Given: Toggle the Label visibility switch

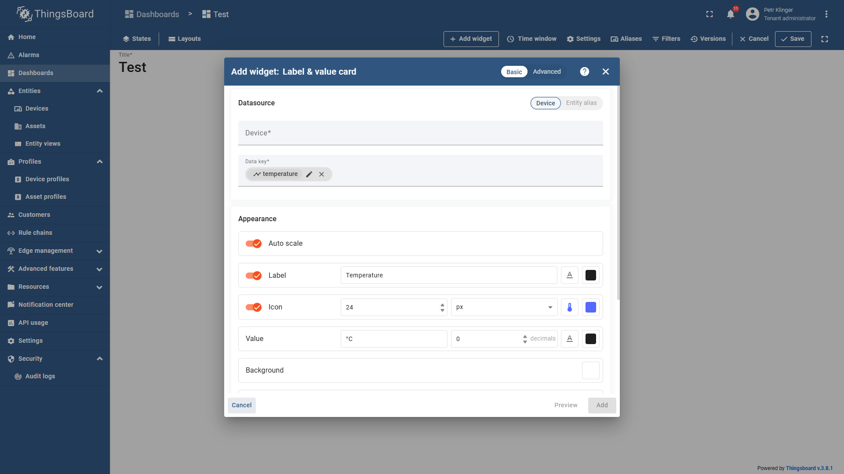Looking at the screenshot, I should [x=253, y=276].
